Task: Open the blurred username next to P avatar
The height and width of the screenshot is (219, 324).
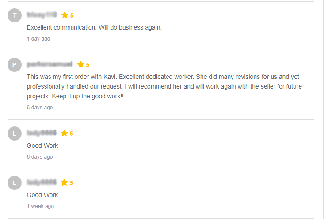Action: pyautogui.click(x=50, y=65)
